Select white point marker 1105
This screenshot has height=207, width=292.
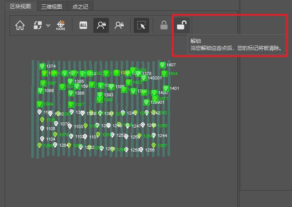tap(42, 128)
